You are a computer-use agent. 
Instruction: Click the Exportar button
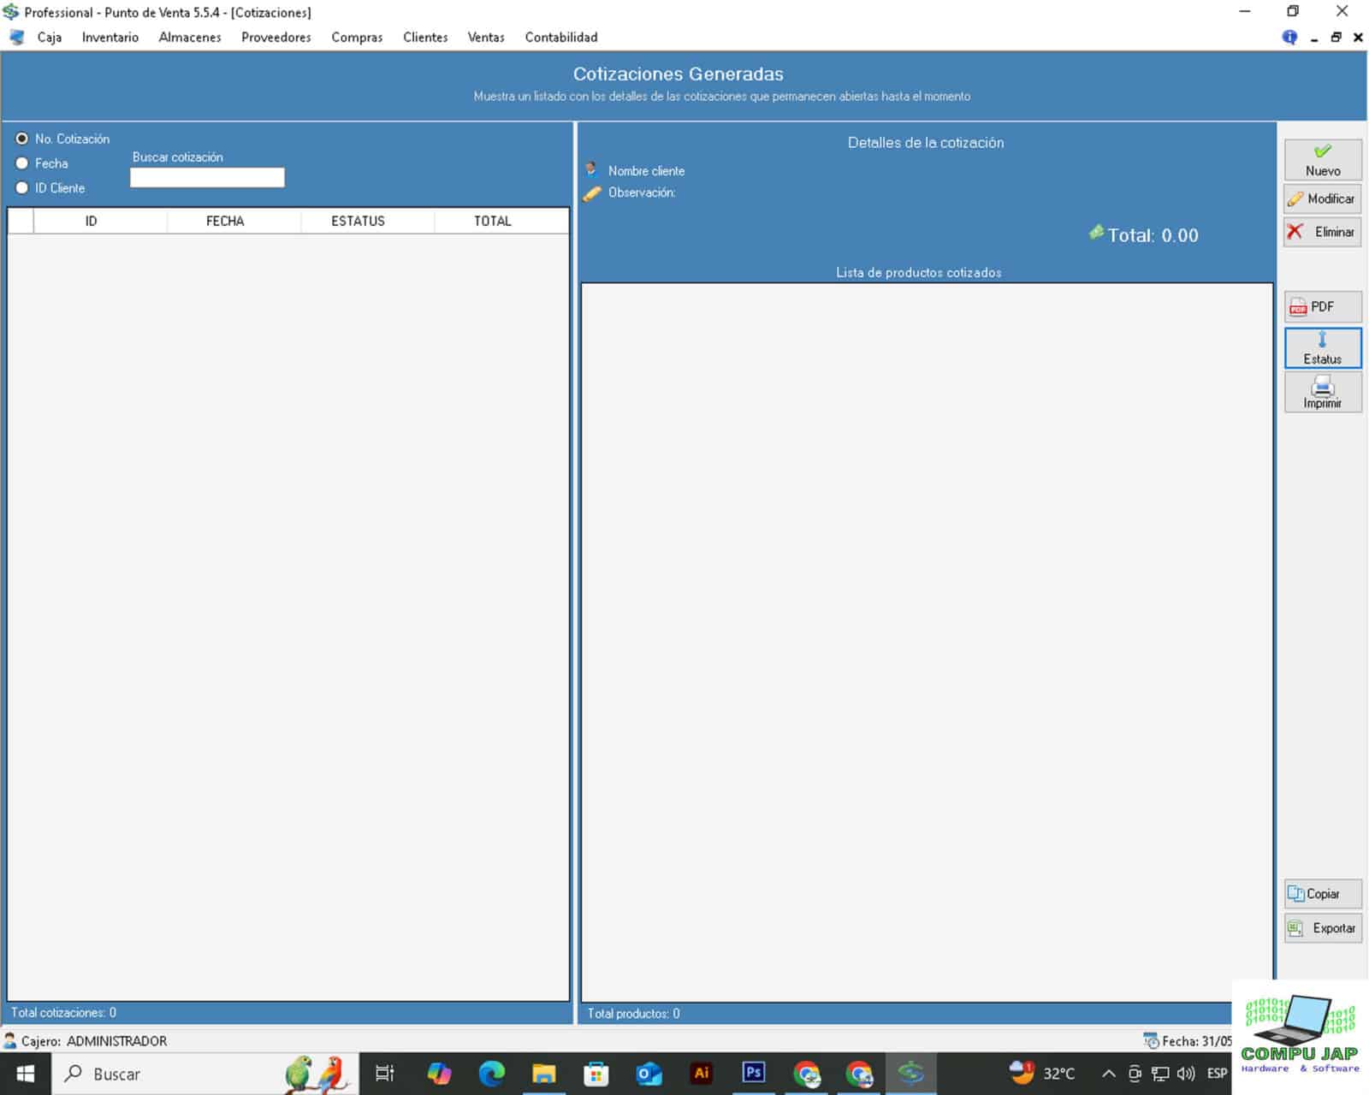click(x=1323, y=928)
